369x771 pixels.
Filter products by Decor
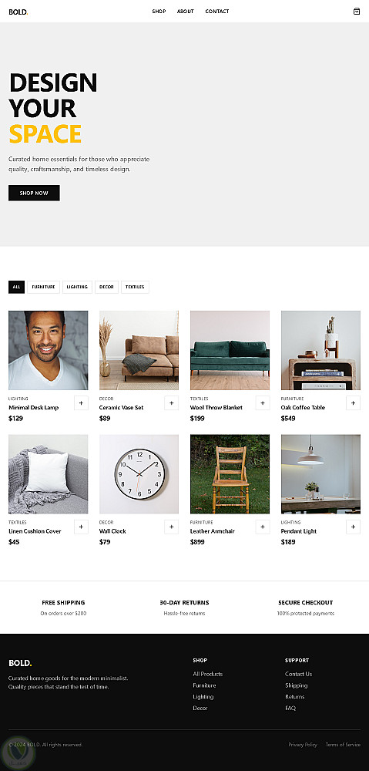click(x=106, y=287)
